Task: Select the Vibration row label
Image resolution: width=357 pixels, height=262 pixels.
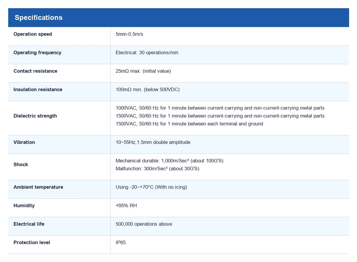Action: tap(24, 142)
